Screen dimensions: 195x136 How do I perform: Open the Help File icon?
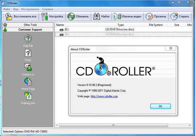coord(28,38)
